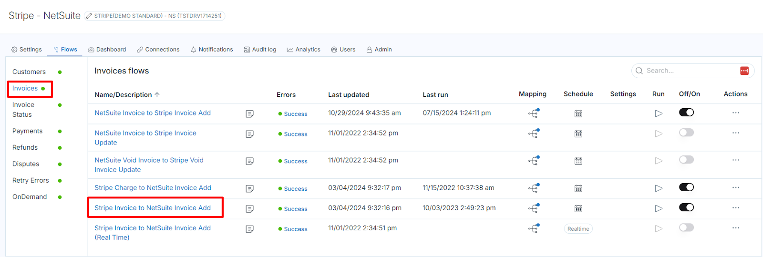Expand actions menu for Stripe Charge to NetSuite flow
This screenshot has height=257, width=763.
click(735, 188)
